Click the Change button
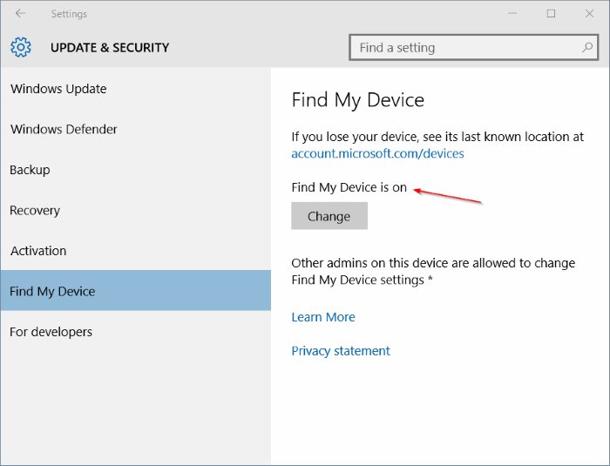 [329, 216]
